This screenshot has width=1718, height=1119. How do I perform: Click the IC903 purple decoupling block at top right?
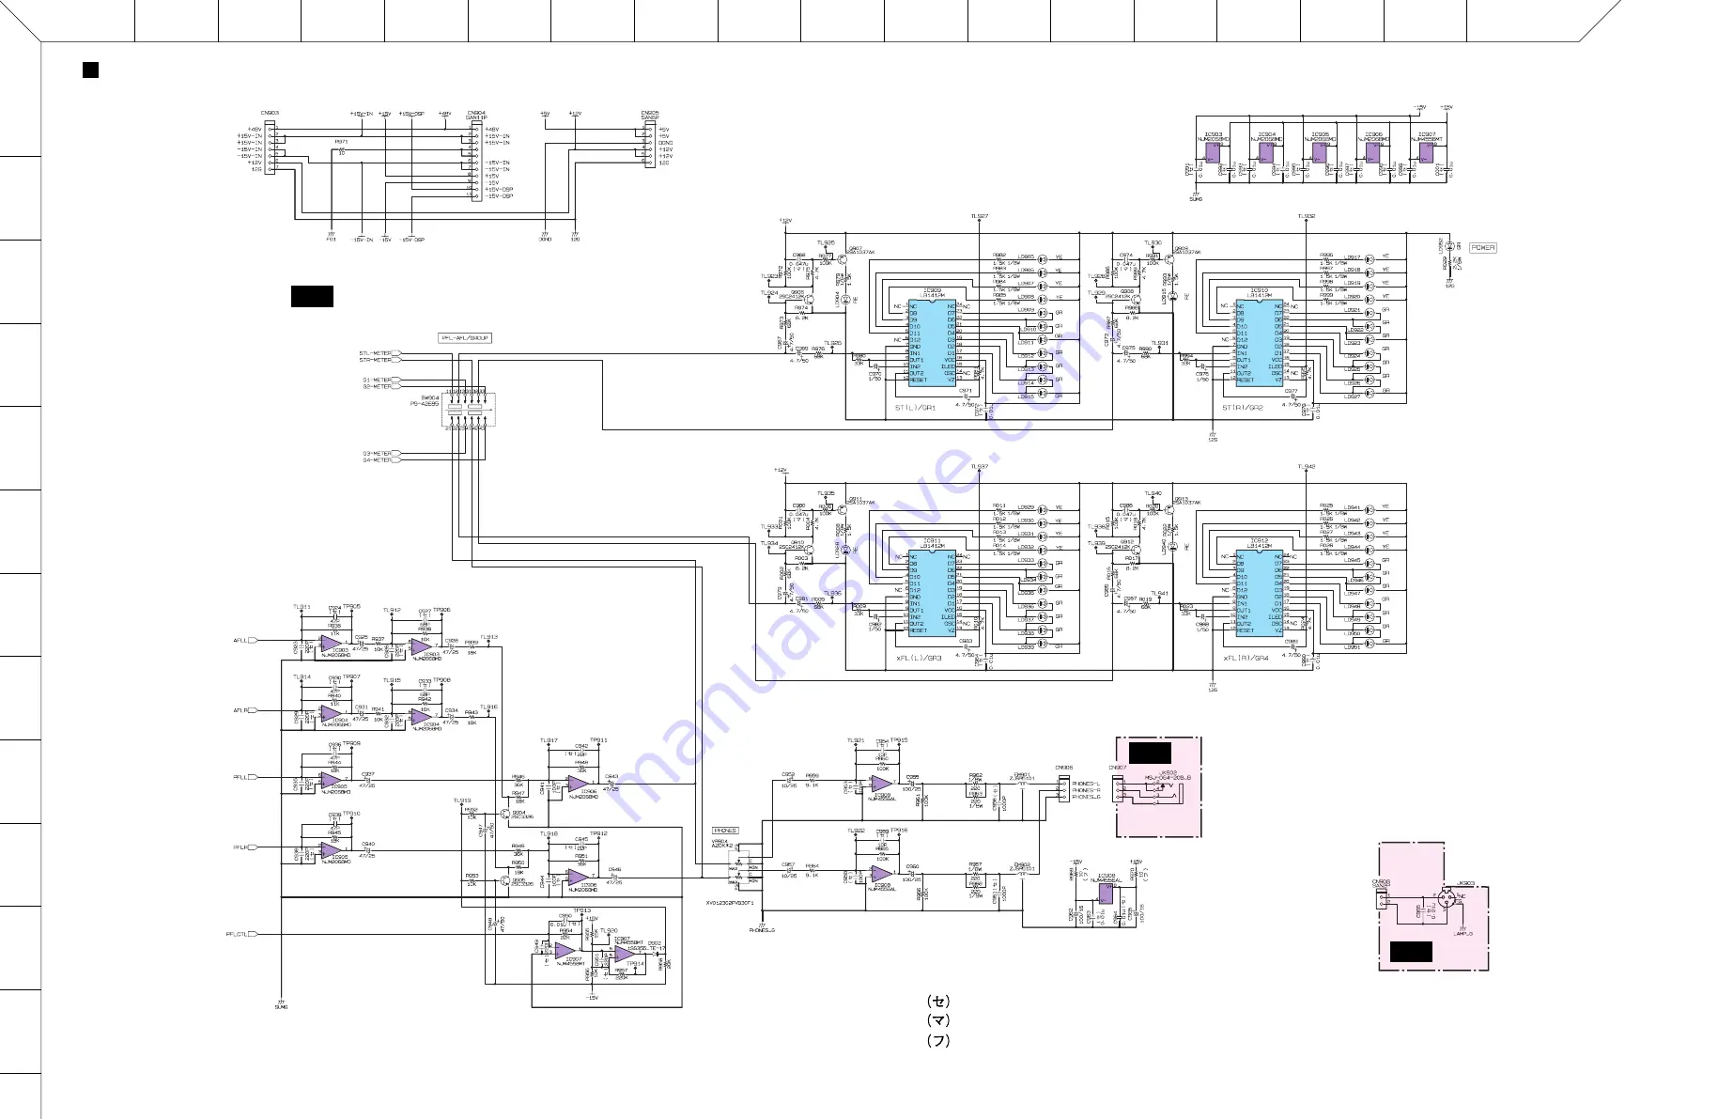pyautogui.click(x=1213, y=152)
